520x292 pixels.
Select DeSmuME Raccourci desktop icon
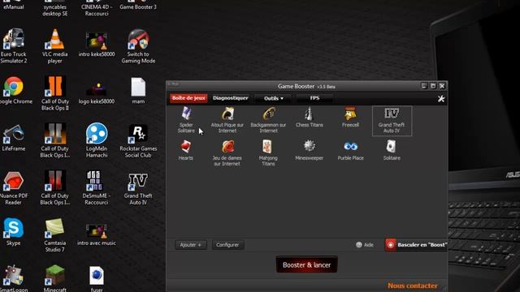[97, 187]
